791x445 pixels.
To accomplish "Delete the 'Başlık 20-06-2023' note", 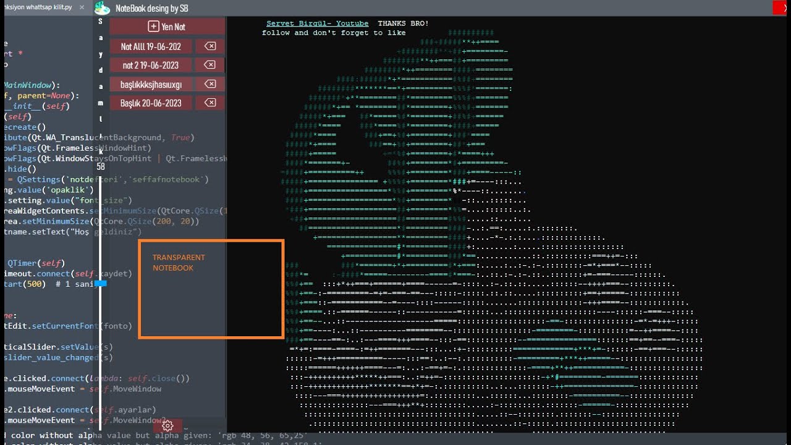I will tap(210, 103).
